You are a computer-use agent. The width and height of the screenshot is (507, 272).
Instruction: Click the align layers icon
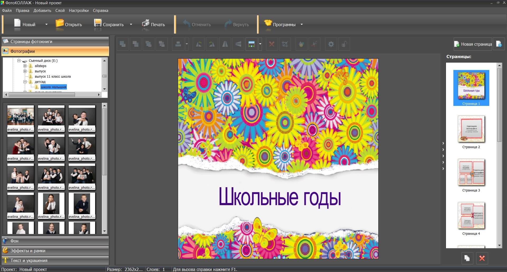click(178, 44)
